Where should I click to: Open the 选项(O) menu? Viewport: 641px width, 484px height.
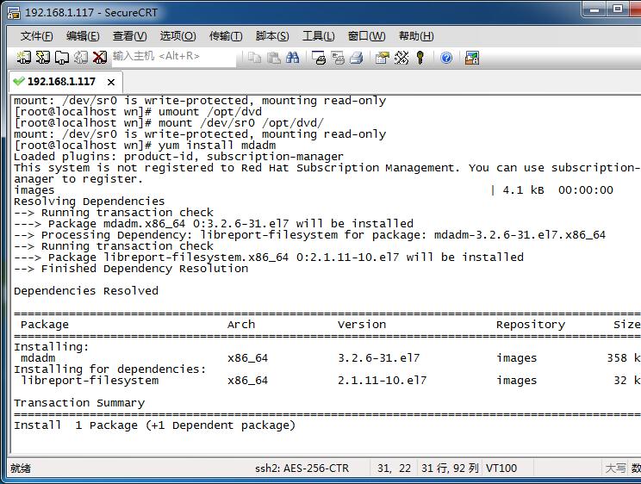(x=177, y=36)
